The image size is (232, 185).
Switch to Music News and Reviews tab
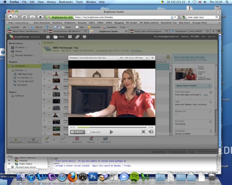click(x=27, y=31)
